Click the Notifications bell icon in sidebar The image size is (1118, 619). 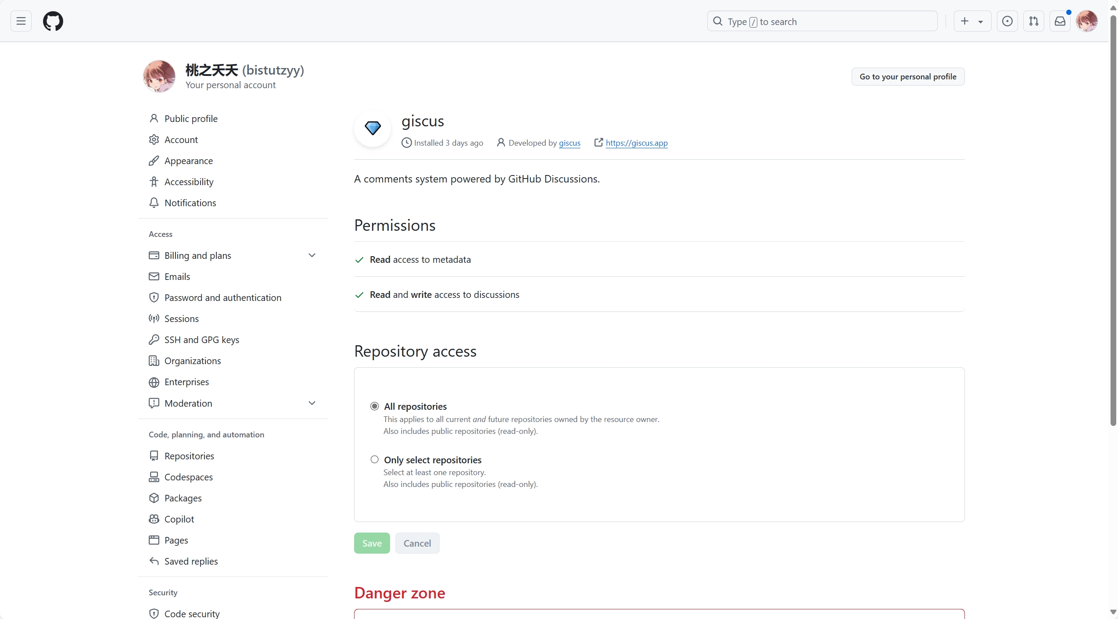(x=154, y=203)
